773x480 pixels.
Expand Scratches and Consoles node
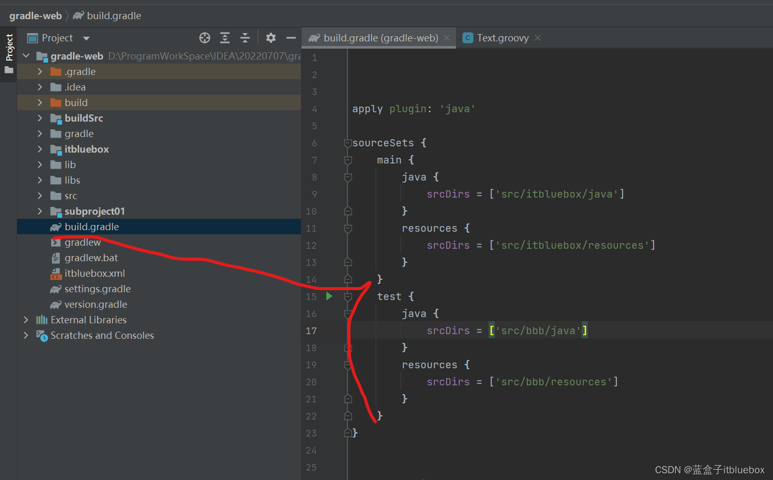[26, 335]
